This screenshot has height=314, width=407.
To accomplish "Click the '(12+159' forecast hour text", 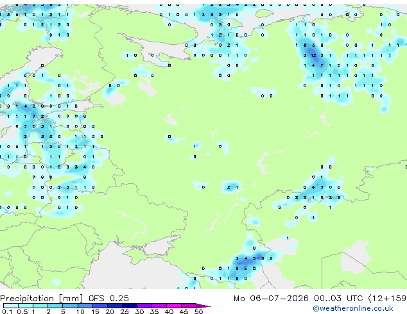I will pos(387,299).
